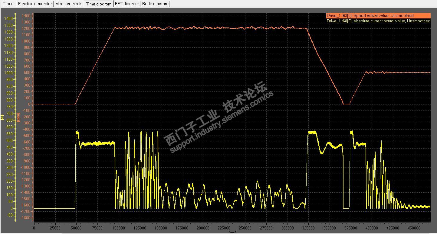
Task: Click the 450000 time axis label
Action: pyautogui.click(x=414, y=228)
